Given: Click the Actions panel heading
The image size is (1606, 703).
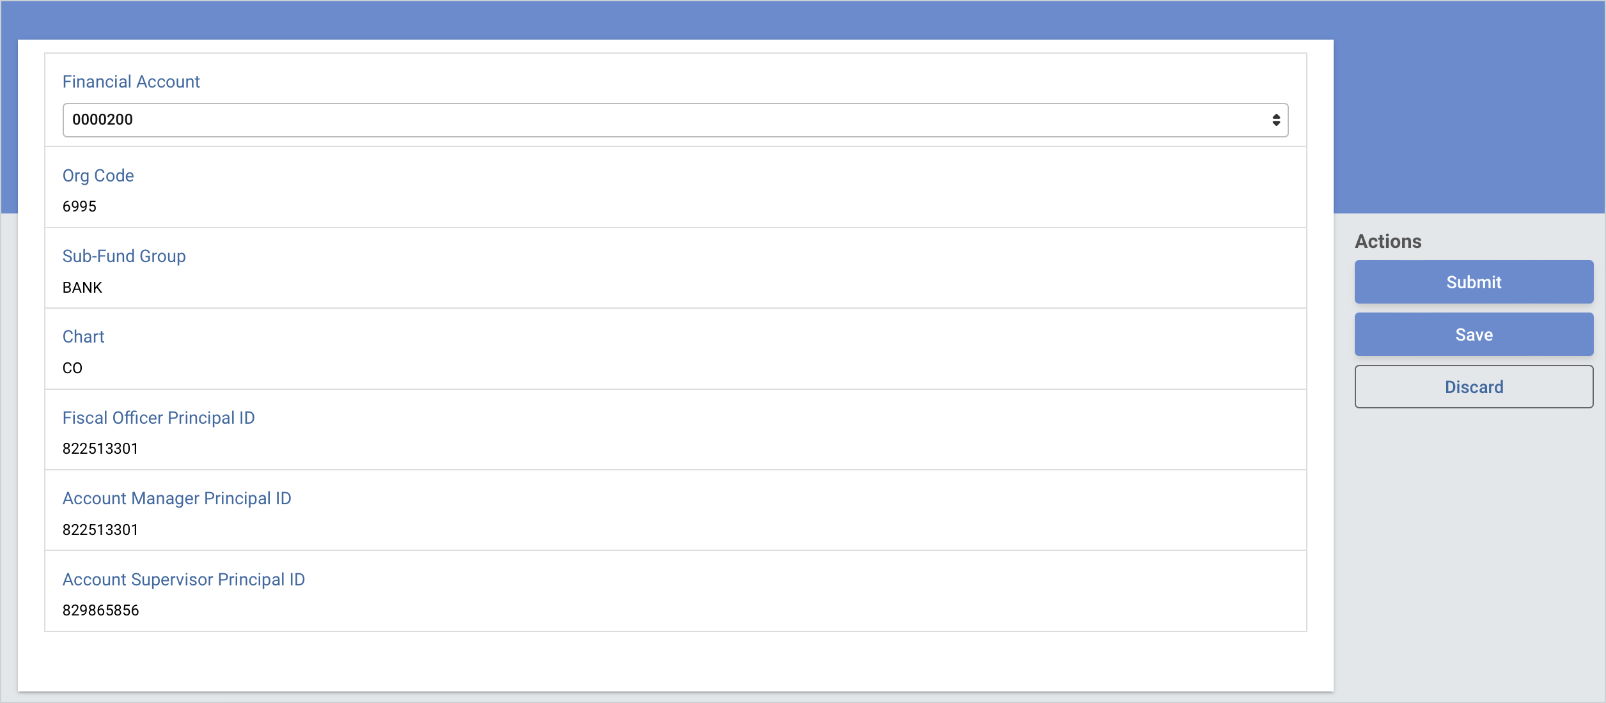Looking at the screenshot, I should (1388, 241).
